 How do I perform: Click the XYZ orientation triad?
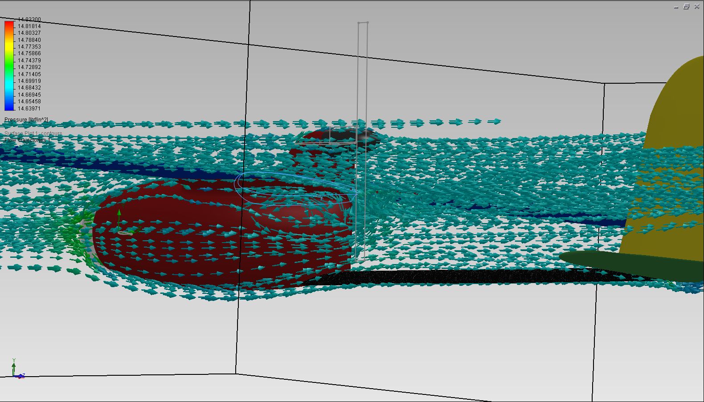click(16, 370)
